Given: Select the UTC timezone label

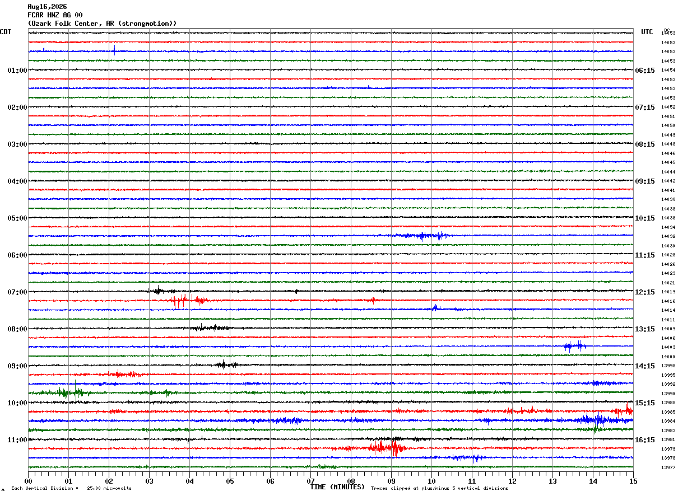Looking at the screenshot, I should 647,32.
